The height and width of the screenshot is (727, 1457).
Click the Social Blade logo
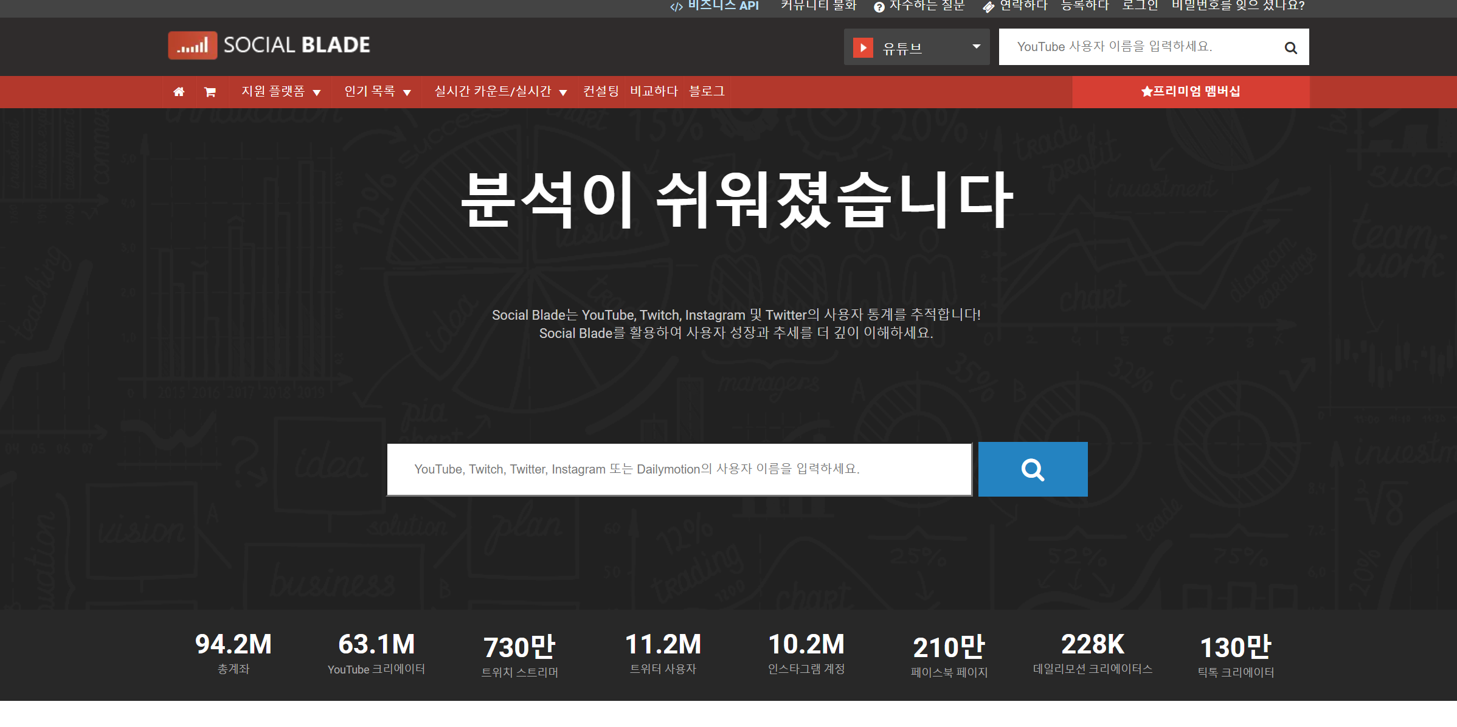[x=269, y=45]
